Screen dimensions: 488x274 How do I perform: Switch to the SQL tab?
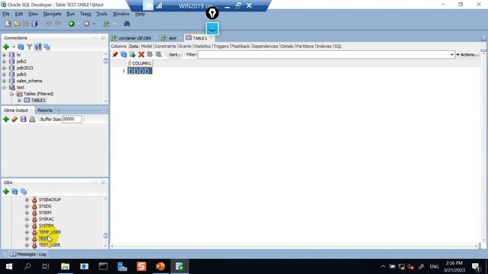click(x=338, y=46)
